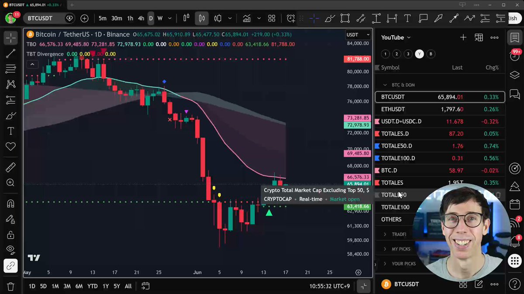The image size is (524, 294).
Task: Toggle lock all drawings
Action: [10, 235]
